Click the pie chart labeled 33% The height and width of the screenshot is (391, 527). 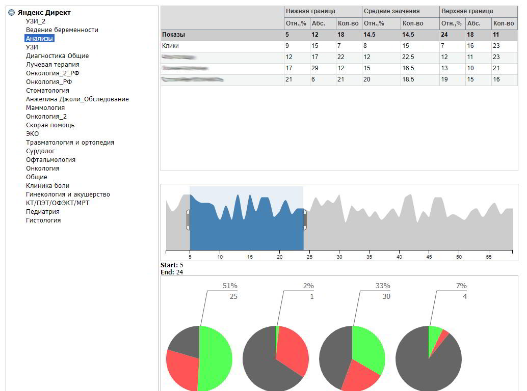(x=352, y=359)
